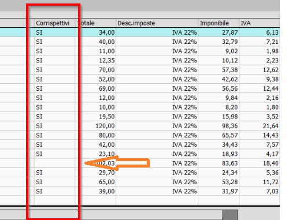
Task: Click the empty Corrispettivi cell beside 83,63
Action: tap(55, 163)
